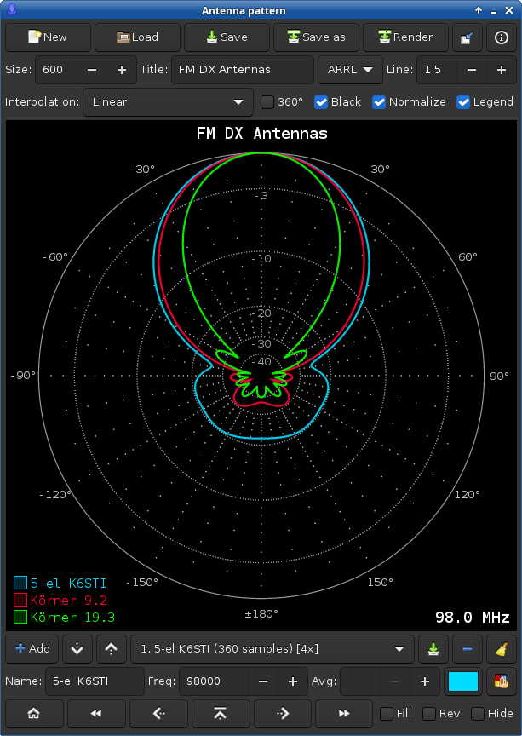This screenshot has height=736, width=522.
Task: Click the Körner 19.3 legend entry
Action: tap(64, 617)
